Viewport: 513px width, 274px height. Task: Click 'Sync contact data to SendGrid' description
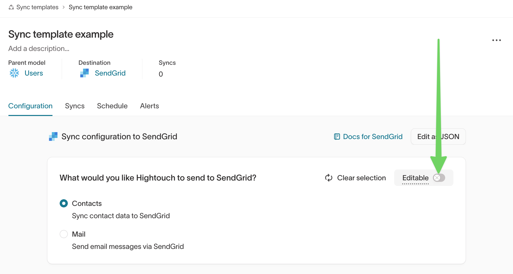tap(121, 216)
